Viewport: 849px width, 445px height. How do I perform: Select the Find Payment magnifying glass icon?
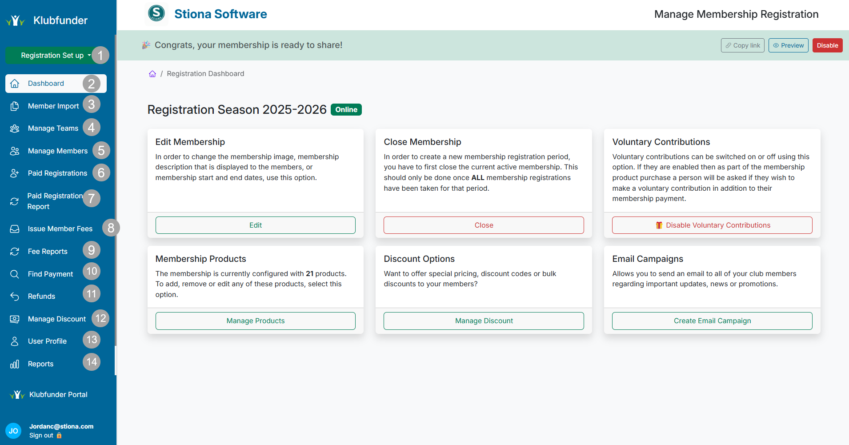(x=15, y=274)
